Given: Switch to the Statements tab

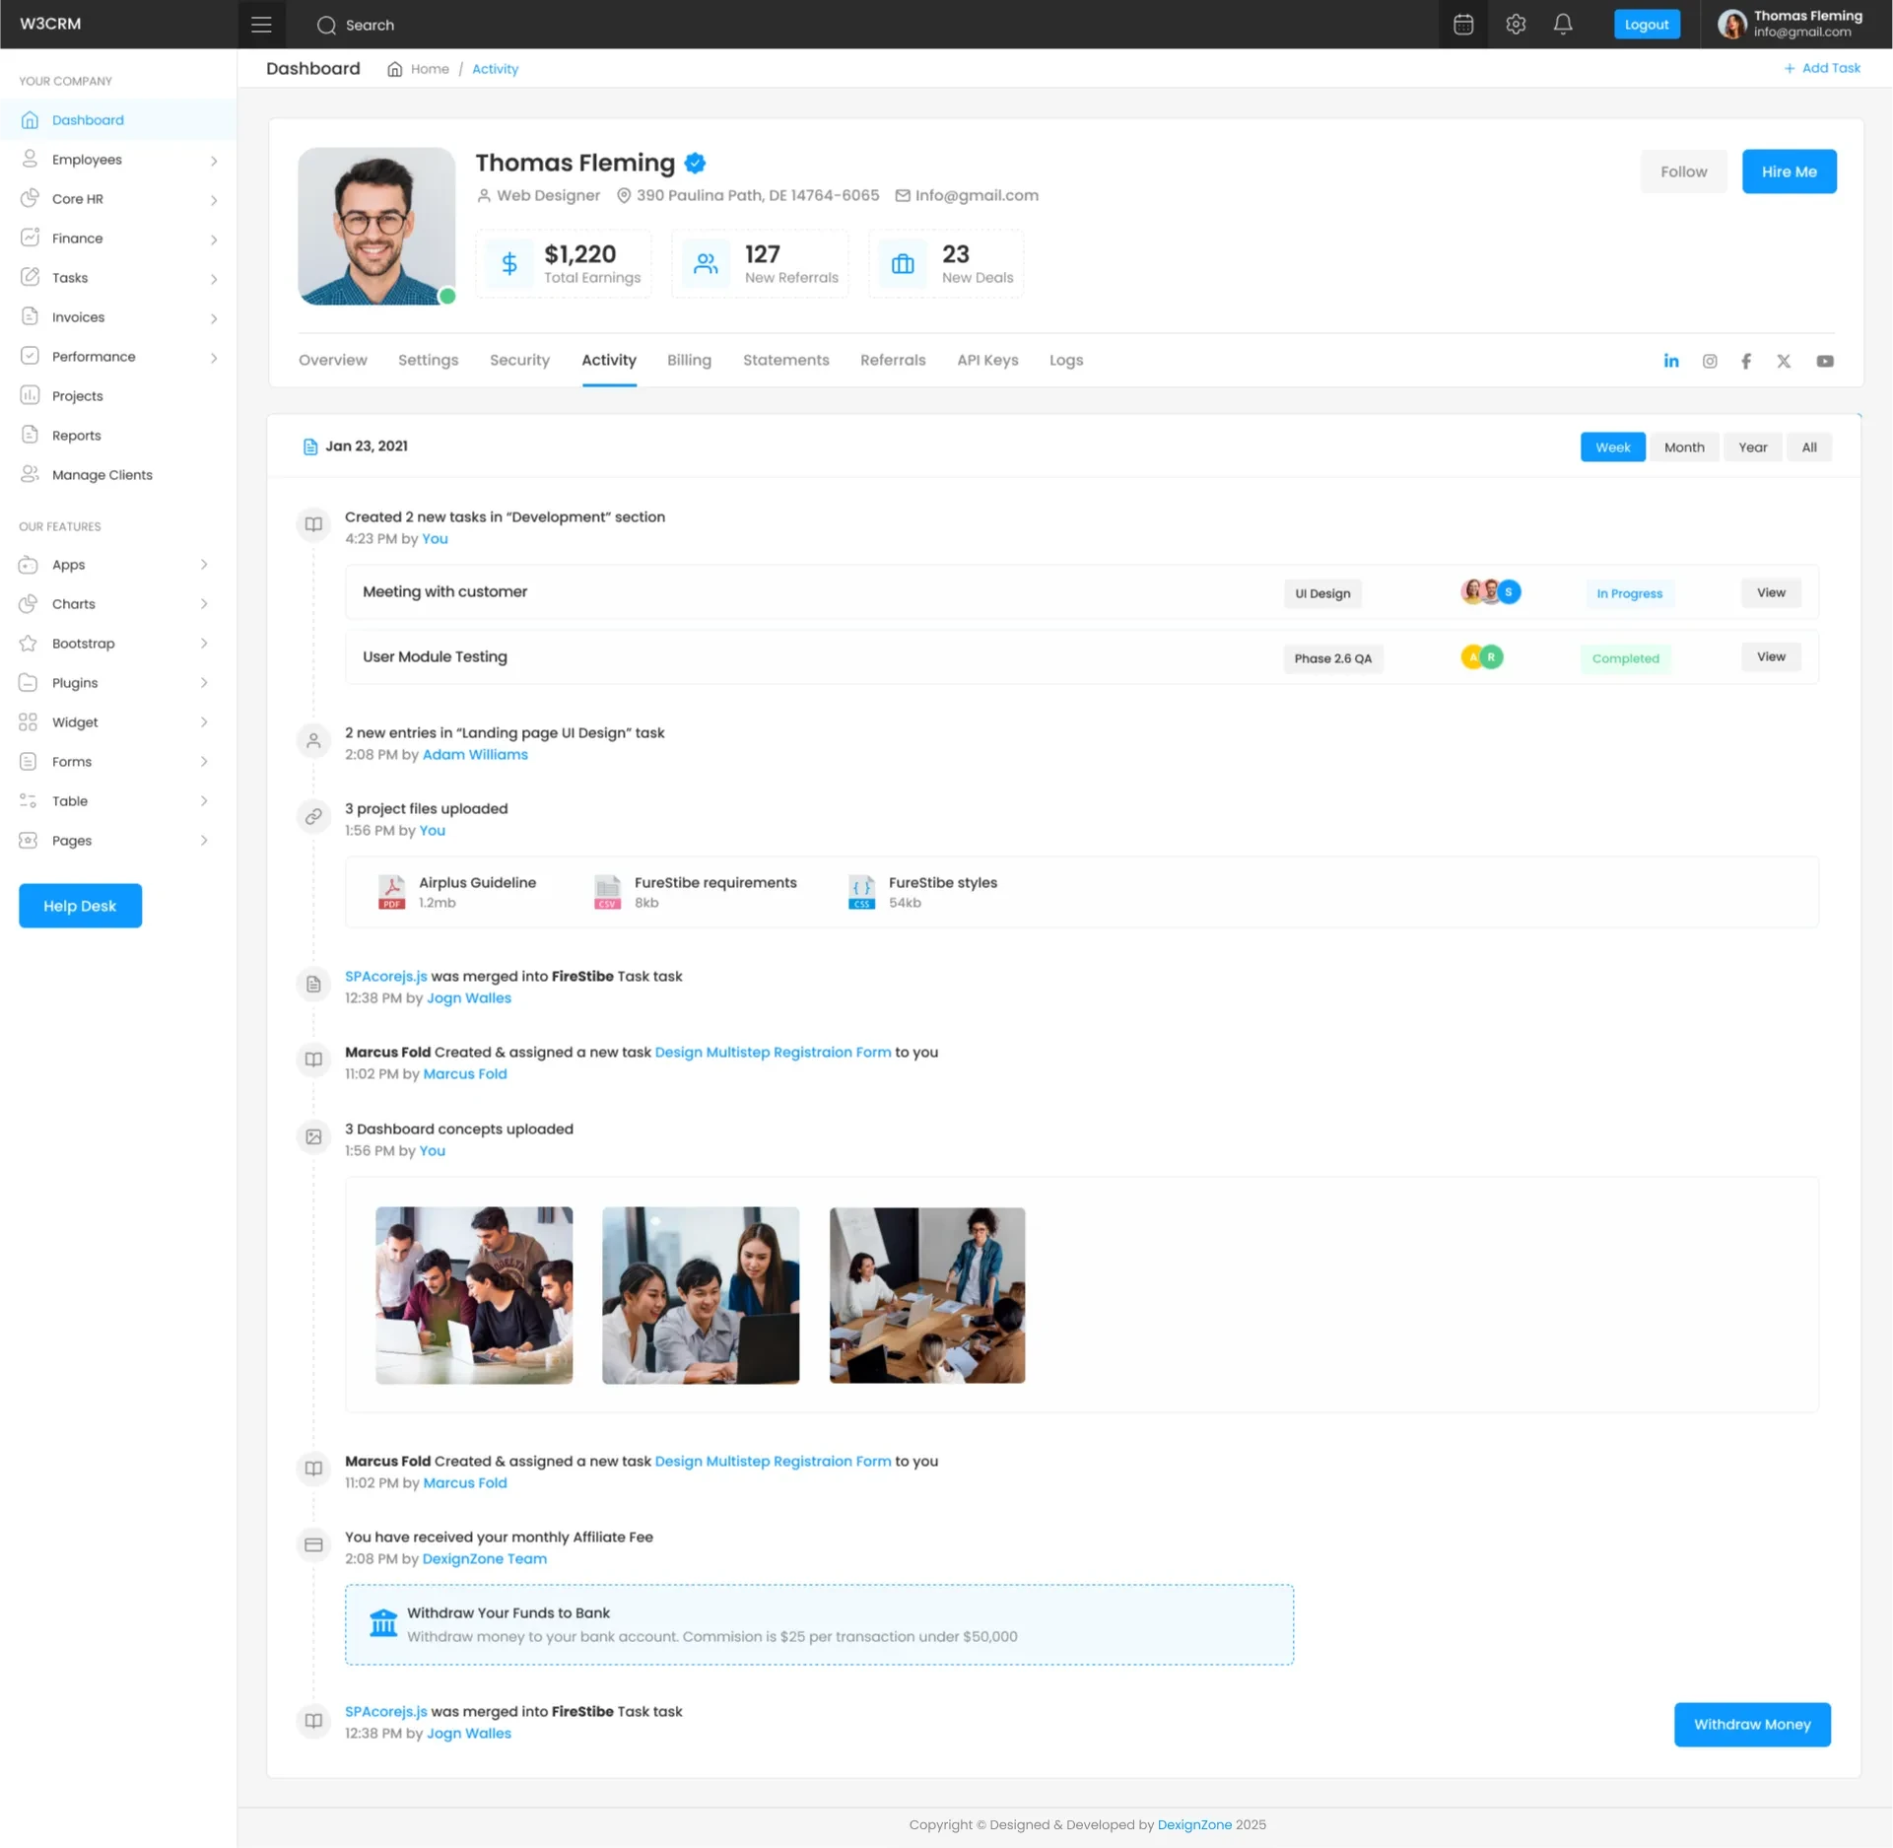Looking at the screenshot, I should 785,361.
